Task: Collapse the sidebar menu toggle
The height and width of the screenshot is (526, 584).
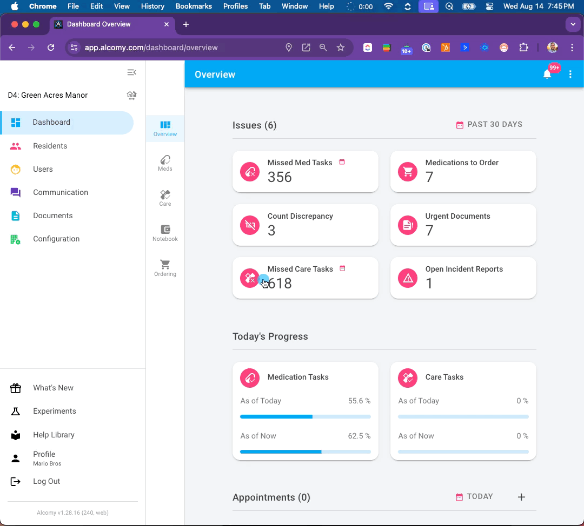Action: 131,72
